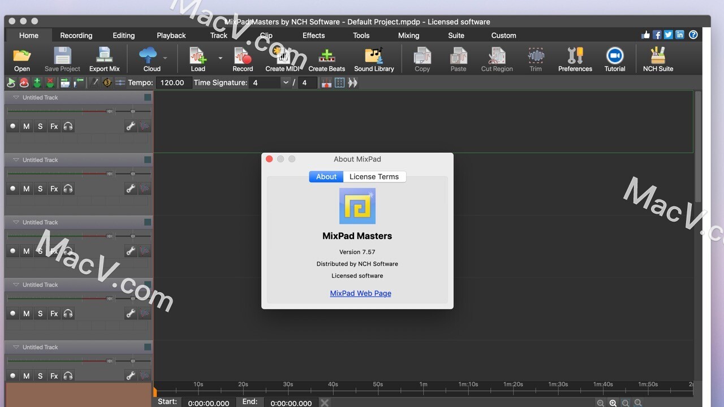Open Fx effects on the first Untitled Track
Screen dimensions: 724x407
tap(54, 126)
